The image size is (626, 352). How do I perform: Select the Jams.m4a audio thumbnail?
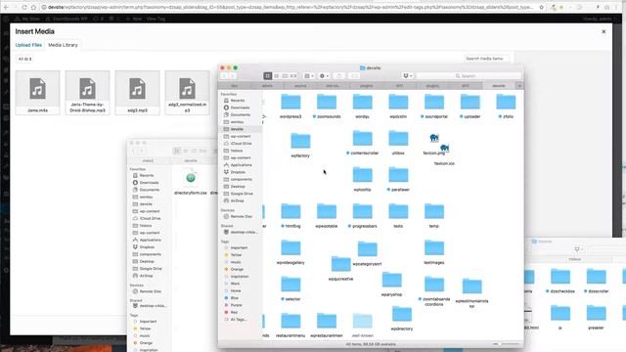[x=37, y=93]
